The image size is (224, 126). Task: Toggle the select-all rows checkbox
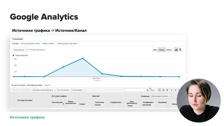coord(12,100)
